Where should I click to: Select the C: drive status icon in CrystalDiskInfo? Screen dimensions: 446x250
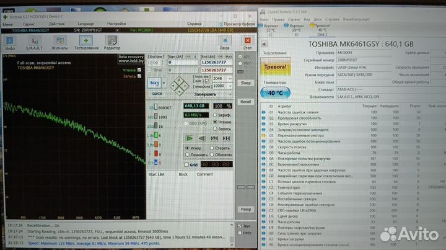click(261, 25)
